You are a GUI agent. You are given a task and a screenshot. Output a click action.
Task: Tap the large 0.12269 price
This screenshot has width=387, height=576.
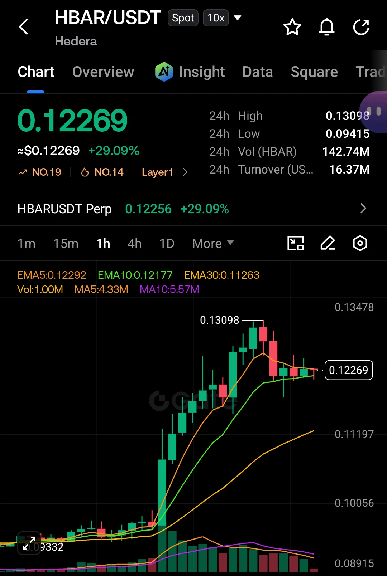pos(72,121)
